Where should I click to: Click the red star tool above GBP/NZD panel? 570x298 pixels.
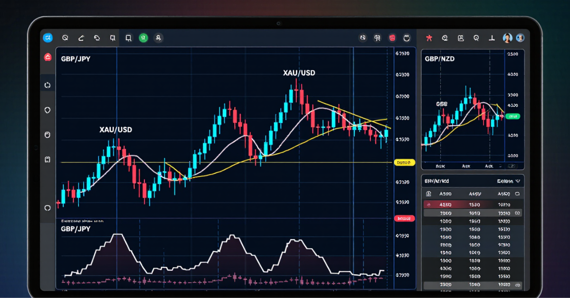coord(429,38)
